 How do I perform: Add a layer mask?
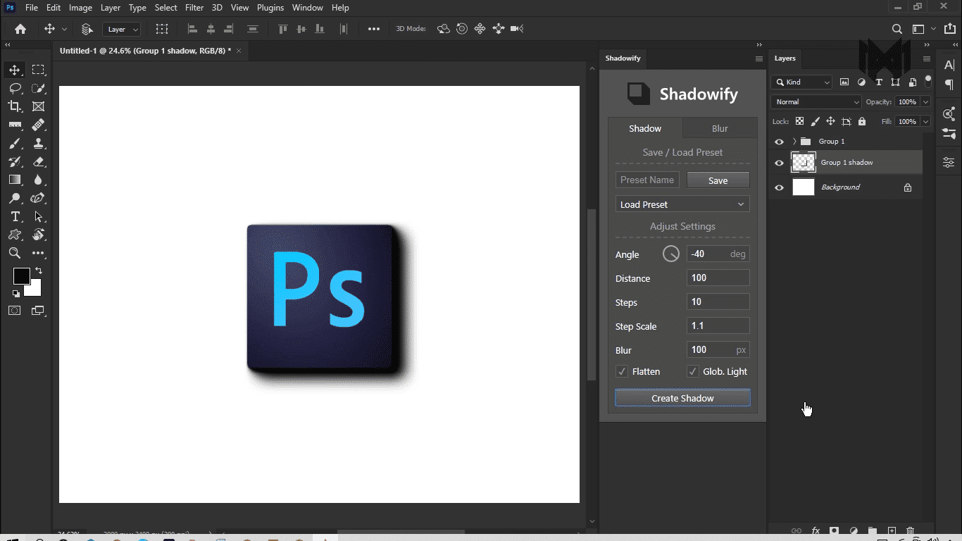(x=835, y=530)
